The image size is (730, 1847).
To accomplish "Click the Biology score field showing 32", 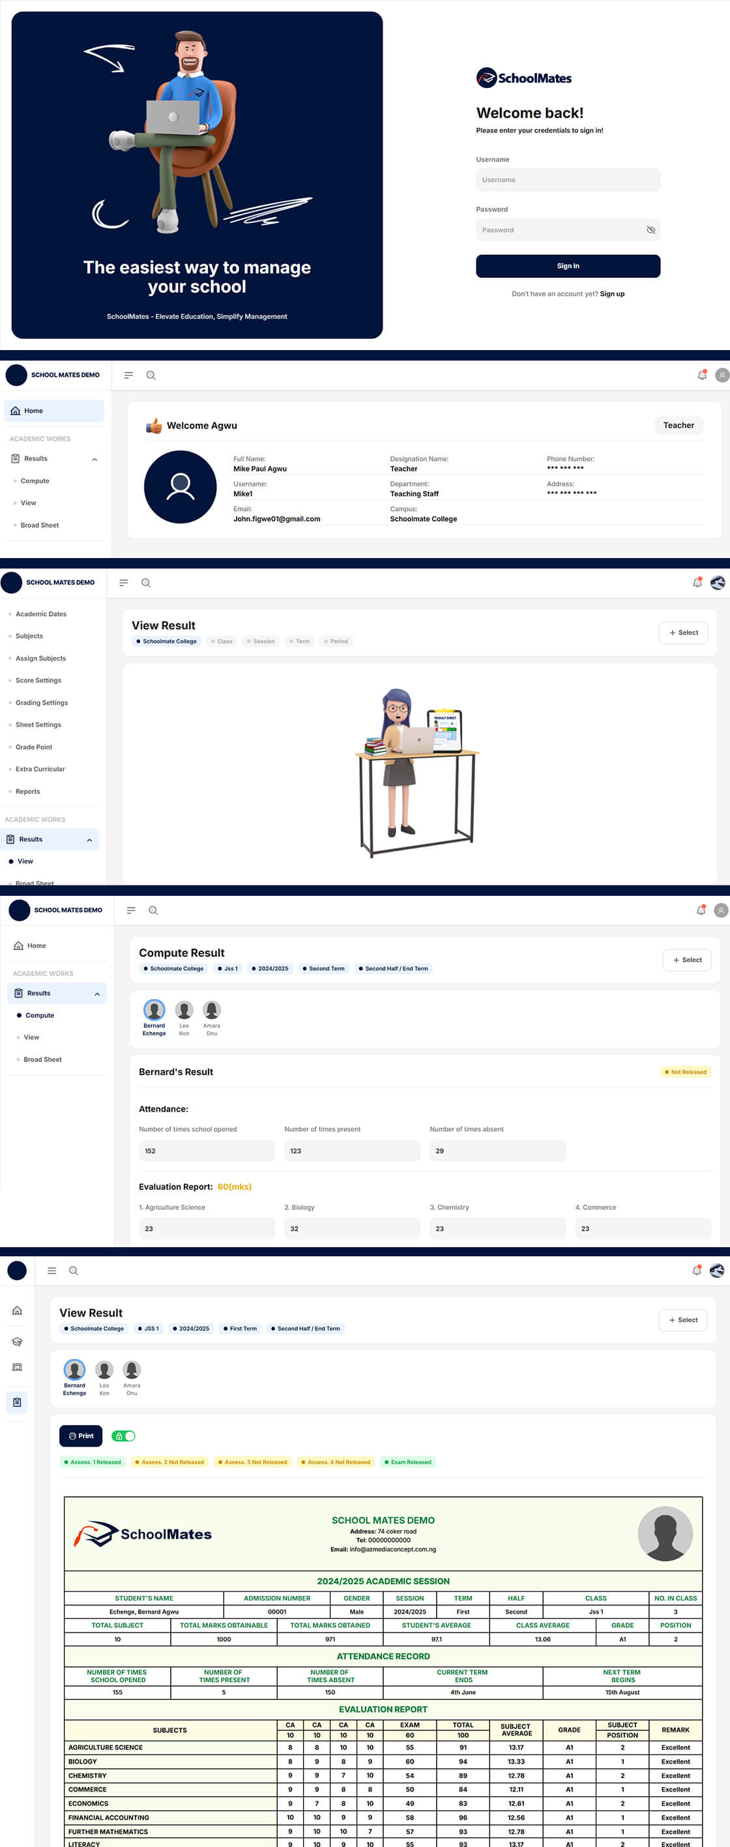I will click(352, 1228).
